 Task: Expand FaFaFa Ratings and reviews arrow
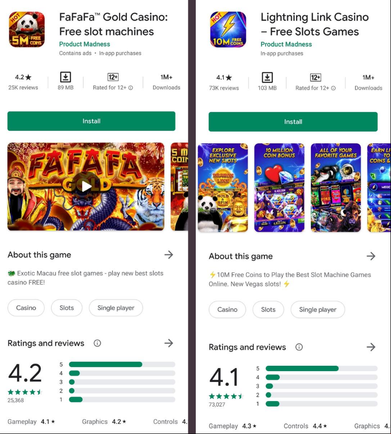click(x=169, y=343)
